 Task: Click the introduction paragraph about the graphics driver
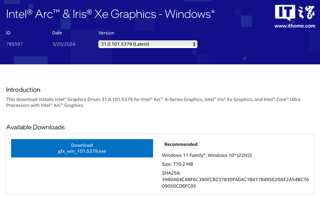tap(137, 102)
